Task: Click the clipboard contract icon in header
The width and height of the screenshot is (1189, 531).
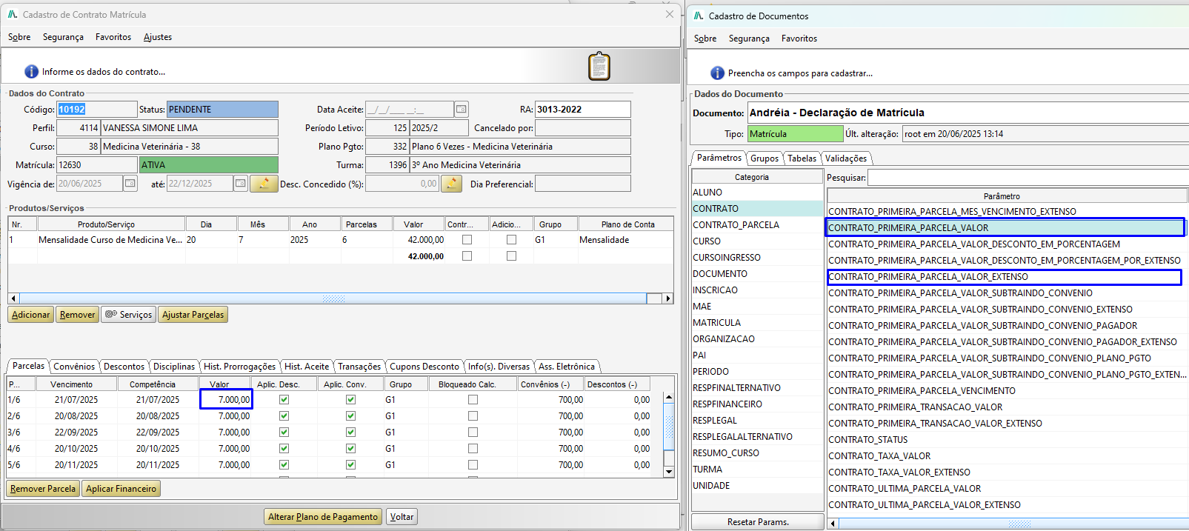Action: (599, 67)
